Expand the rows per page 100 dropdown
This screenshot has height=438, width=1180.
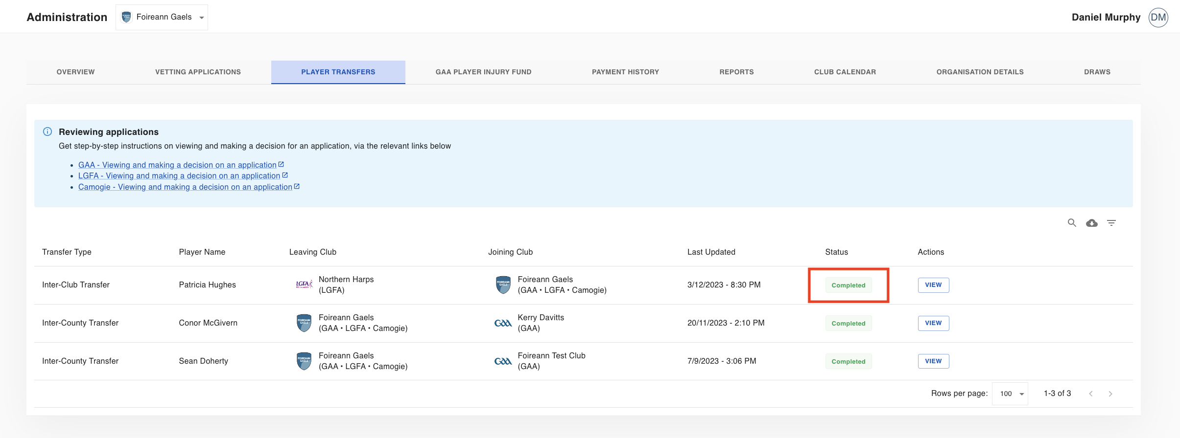tap(1010, 394)
